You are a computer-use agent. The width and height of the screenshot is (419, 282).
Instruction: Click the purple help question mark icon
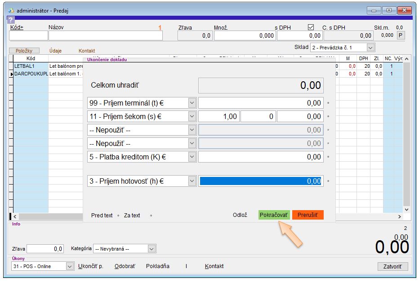coord(11,20)
